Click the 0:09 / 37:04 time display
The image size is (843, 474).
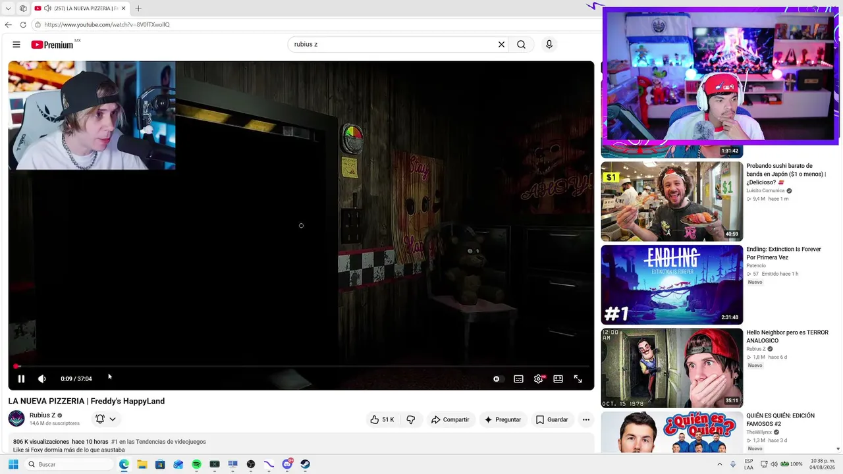click(76, 379)
